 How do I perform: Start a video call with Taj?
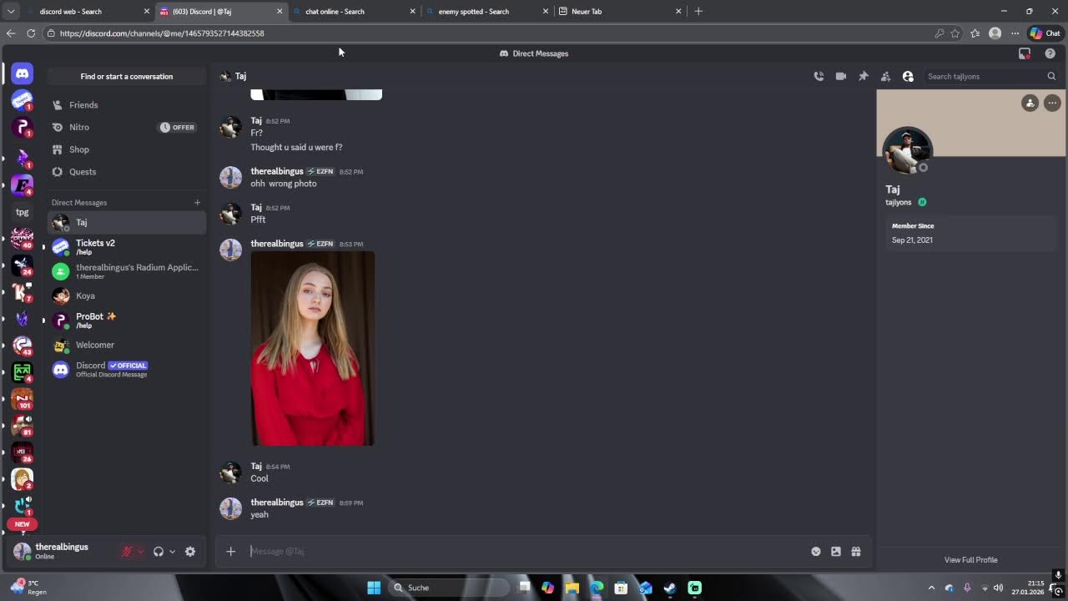tap(841, 76)
